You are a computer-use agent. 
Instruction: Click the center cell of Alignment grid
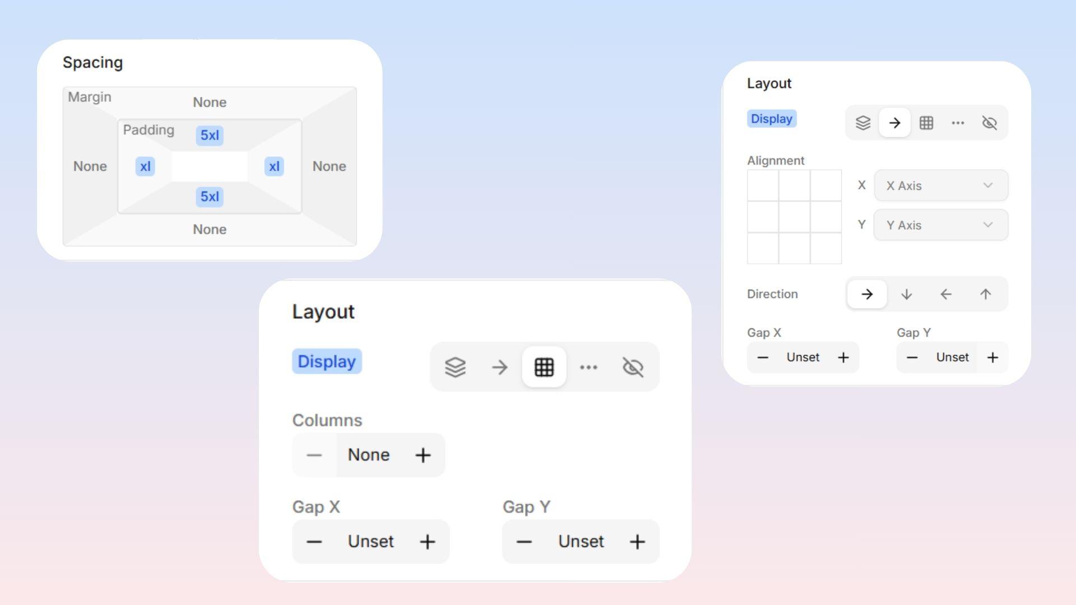[x=794, y=217]
